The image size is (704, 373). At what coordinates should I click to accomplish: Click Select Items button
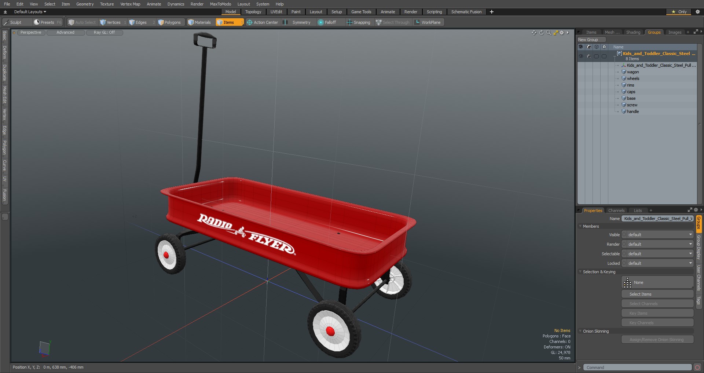pyautogui.click(x=657, y=294)
